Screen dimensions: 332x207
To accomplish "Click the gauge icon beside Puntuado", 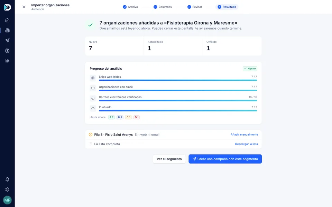I will point(93,108).
